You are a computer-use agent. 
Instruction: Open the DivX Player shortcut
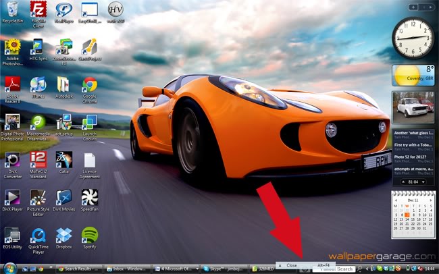12,197
